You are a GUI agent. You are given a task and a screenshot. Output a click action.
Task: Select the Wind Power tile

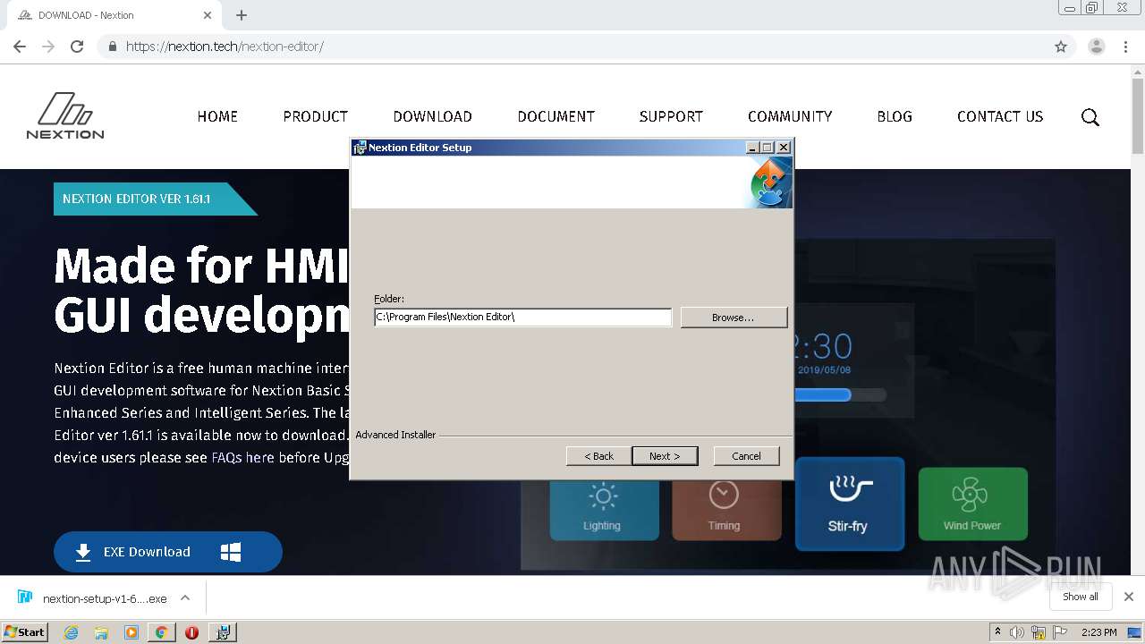tap(972, 504)
